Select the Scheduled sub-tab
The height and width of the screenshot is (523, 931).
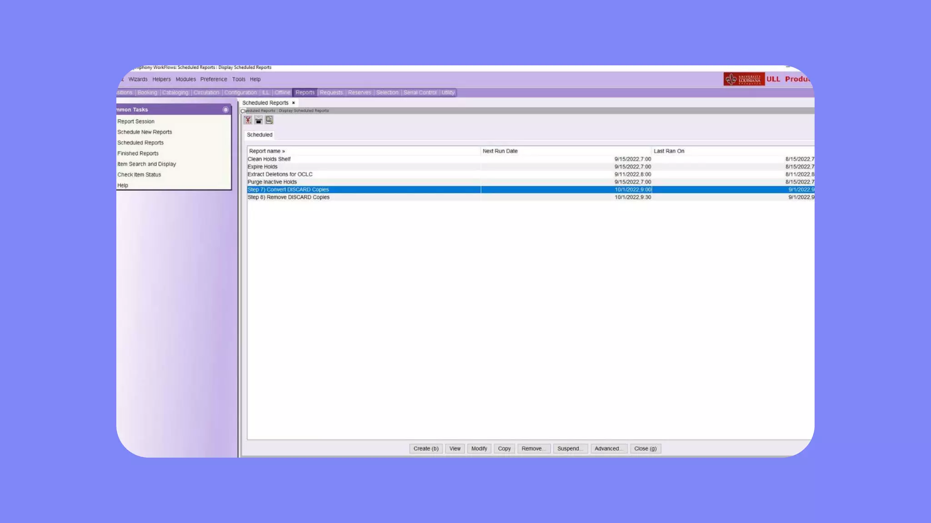pos(260,135)
